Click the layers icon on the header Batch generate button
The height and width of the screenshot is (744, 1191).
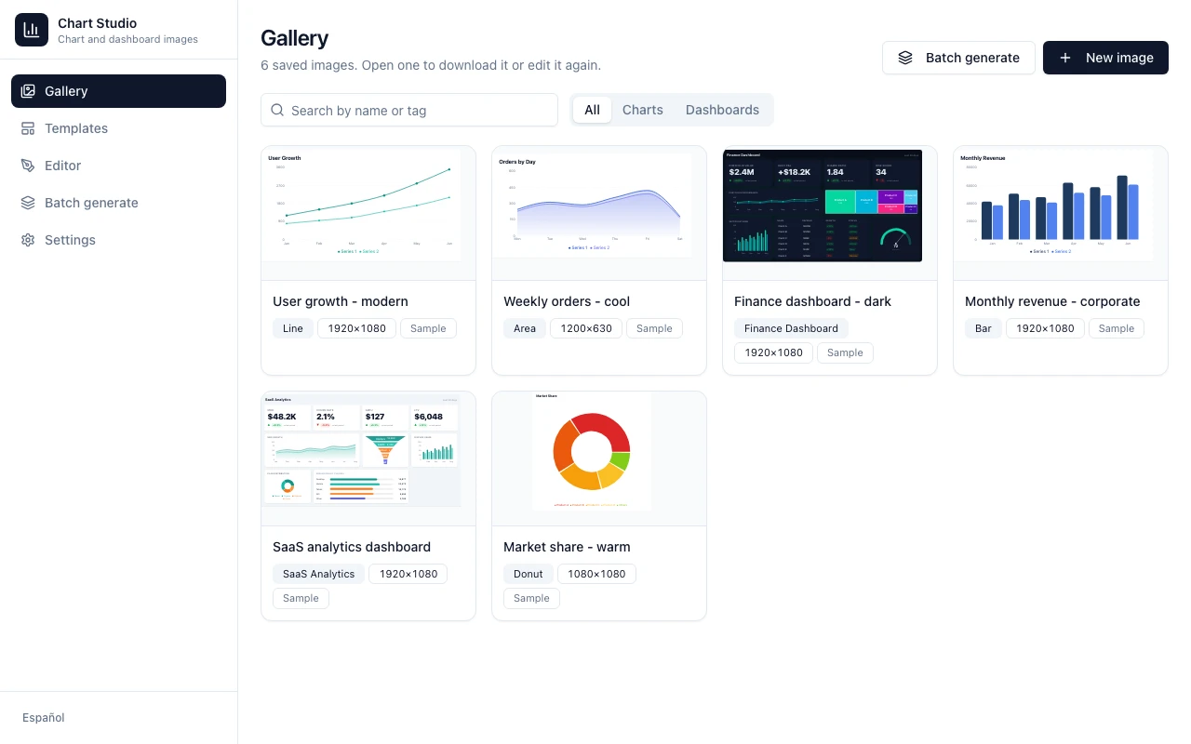coord(905,58)
